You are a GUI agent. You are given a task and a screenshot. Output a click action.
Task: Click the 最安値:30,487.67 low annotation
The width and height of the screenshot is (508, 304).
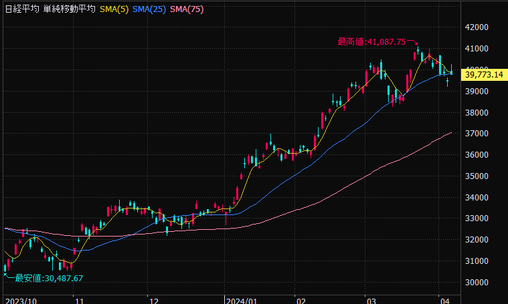[50, 278]
